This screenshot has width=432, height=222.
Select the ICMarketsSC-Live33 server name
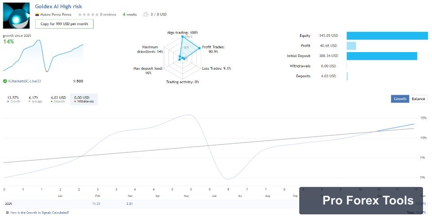(24, 81)
